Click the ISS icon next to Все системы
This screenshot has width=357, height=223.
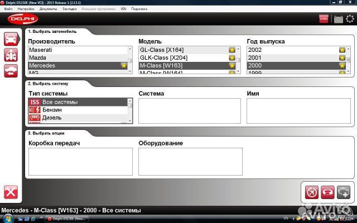coord(35,102)
